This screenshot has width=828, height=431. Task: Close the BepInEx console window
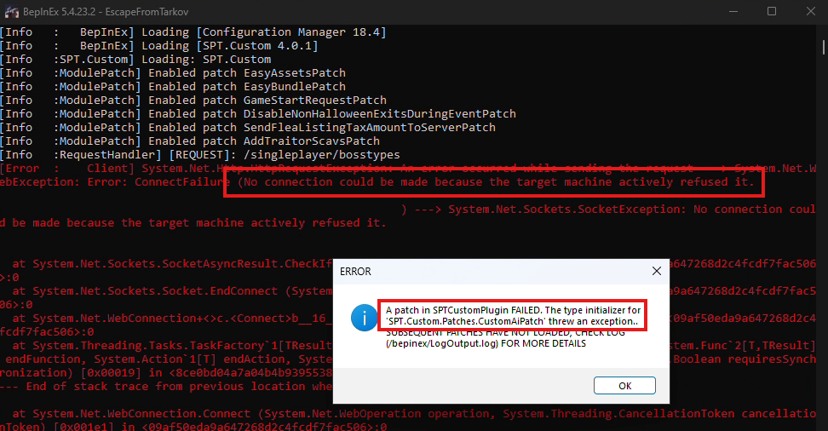tap(809, 11)
